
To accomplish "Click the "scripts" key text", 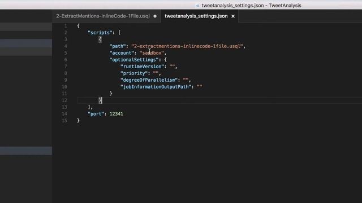I will pos(100,33).
